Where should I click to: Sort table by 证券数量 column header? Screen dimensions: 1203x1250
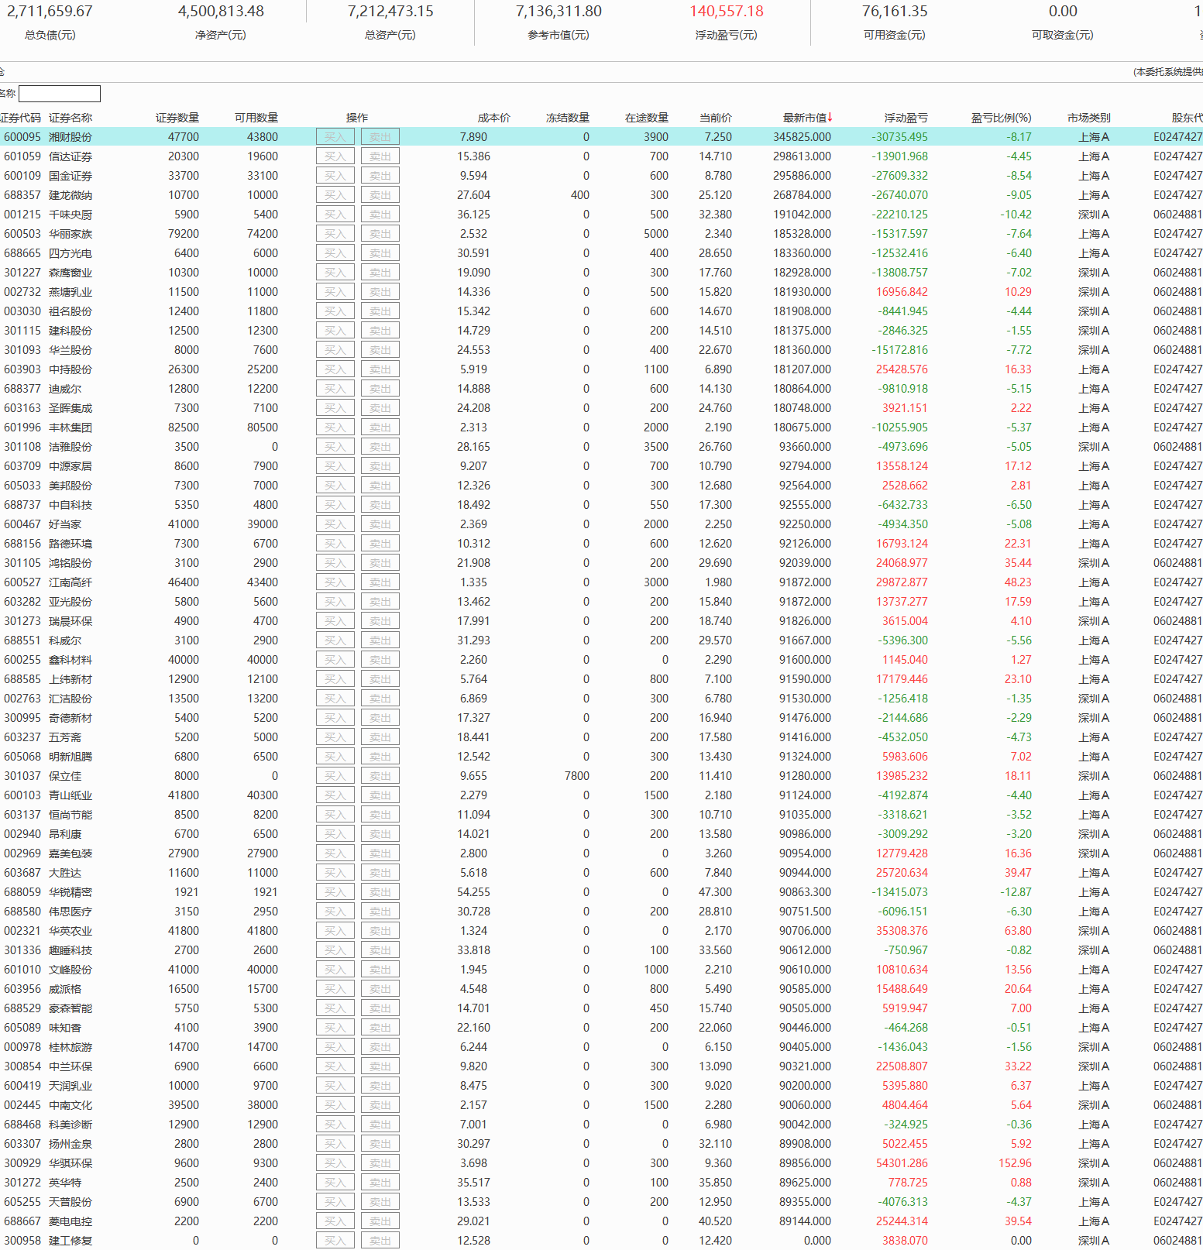(x=177, y=118)
